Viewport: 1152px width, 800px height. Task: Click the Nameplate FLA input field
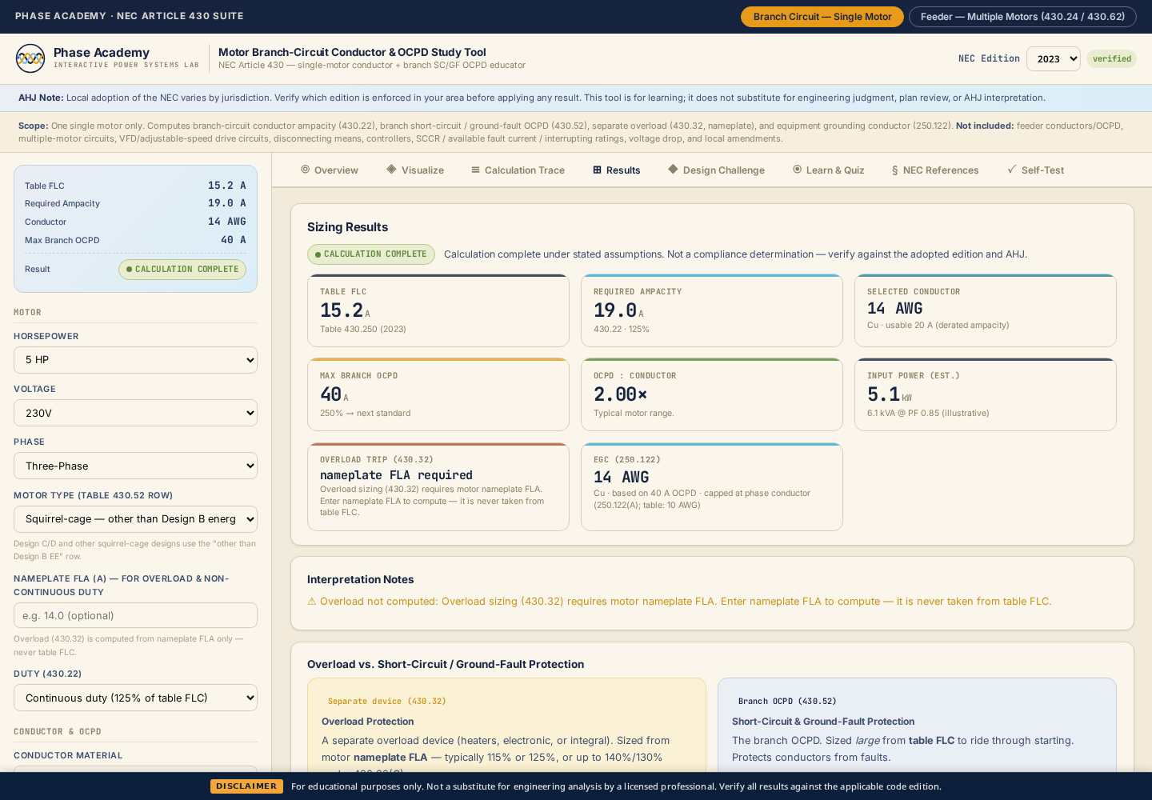tap(135, 615)
